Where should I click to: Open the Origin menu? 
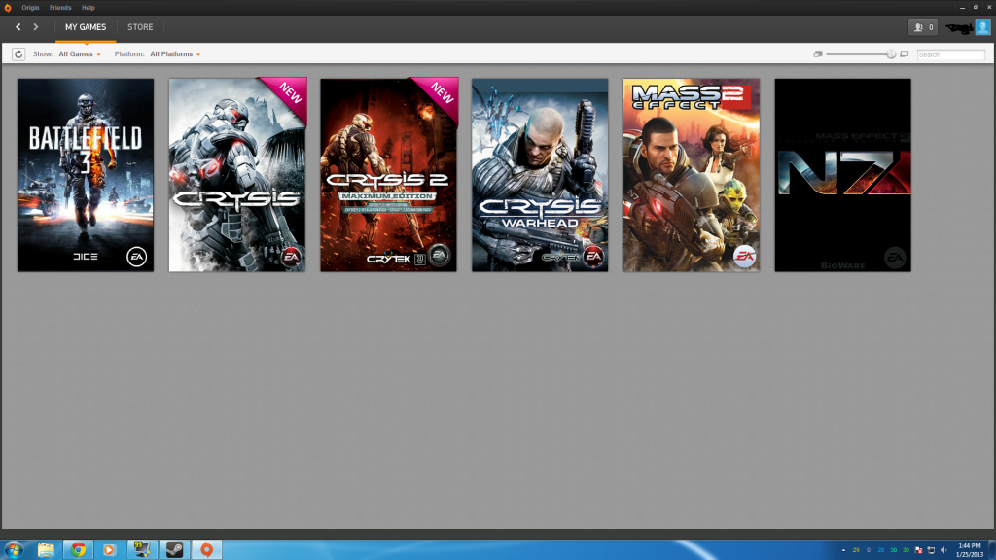click(30, 8)
